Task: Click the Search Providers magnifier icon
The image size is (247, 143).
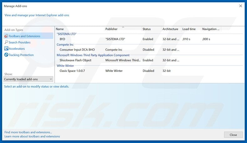Action: 6,42
